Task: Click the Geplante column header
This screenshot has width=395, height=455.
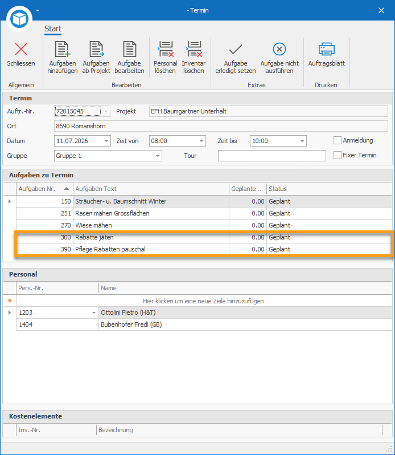Action: coord(248,189)
